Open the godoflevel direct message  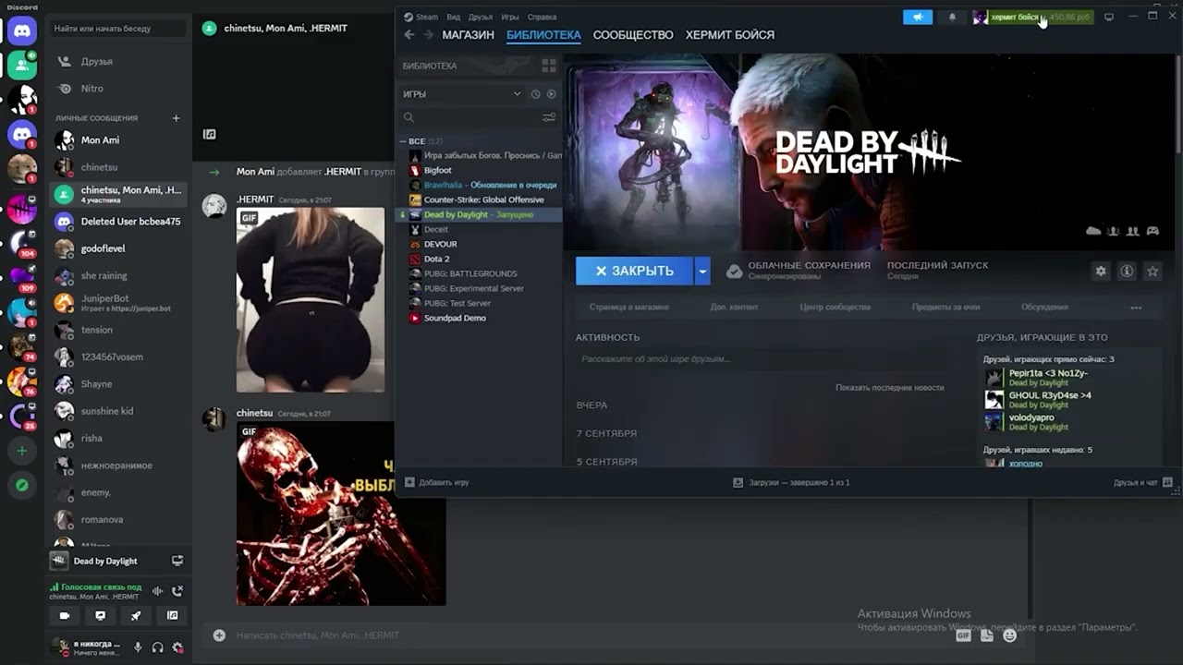(x=120, y=248)
